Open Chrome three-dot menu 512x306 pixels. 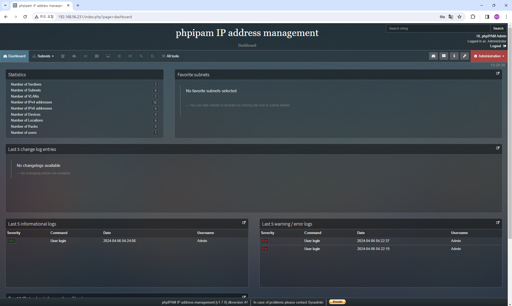tap(506, 17)
